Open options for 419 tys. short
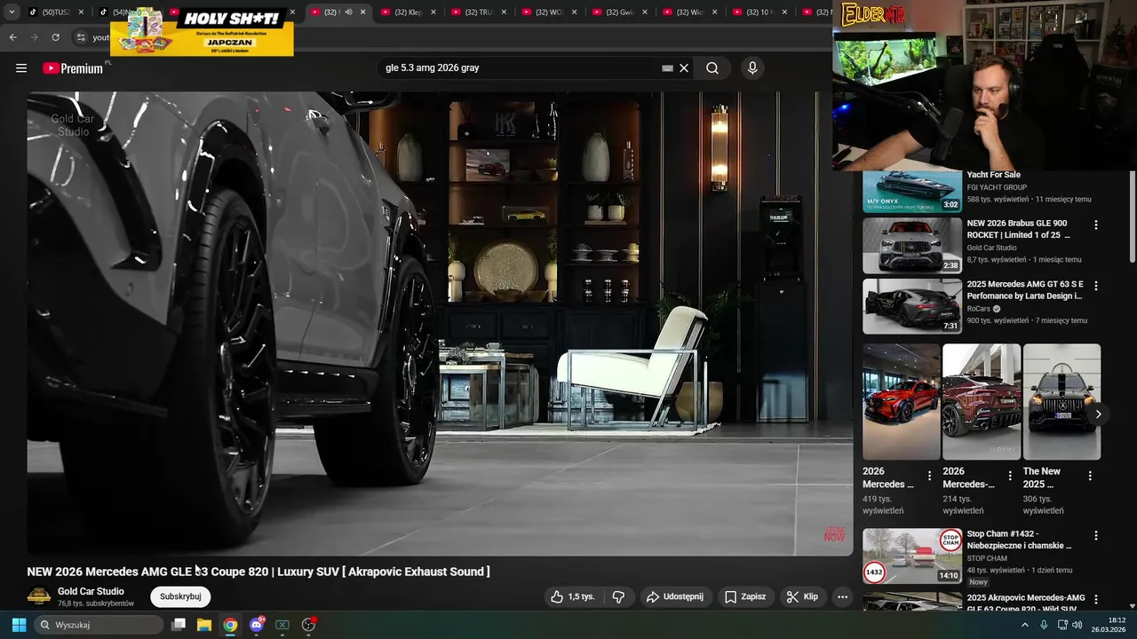The image size is (1137, 639). 930,477
